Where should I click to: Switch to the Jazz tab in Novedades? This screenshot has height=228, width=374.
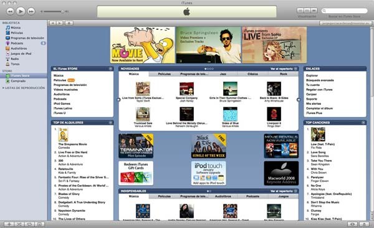coord(223,74)
